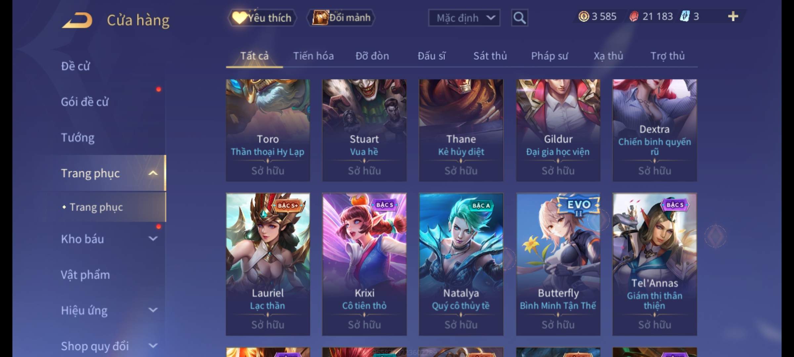Tap the golden back arrow icon
794x357 pixels.
(77, 20)
